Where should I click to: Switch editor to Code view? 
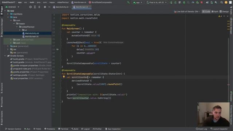[x=206, y=12]
